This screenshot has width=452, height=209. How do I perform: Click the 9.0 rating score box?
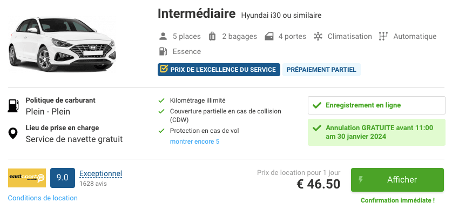point(63,178)
